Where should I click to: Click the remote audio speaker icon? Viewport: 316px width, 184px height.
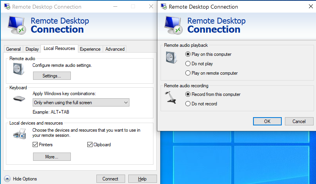[19, 69]
